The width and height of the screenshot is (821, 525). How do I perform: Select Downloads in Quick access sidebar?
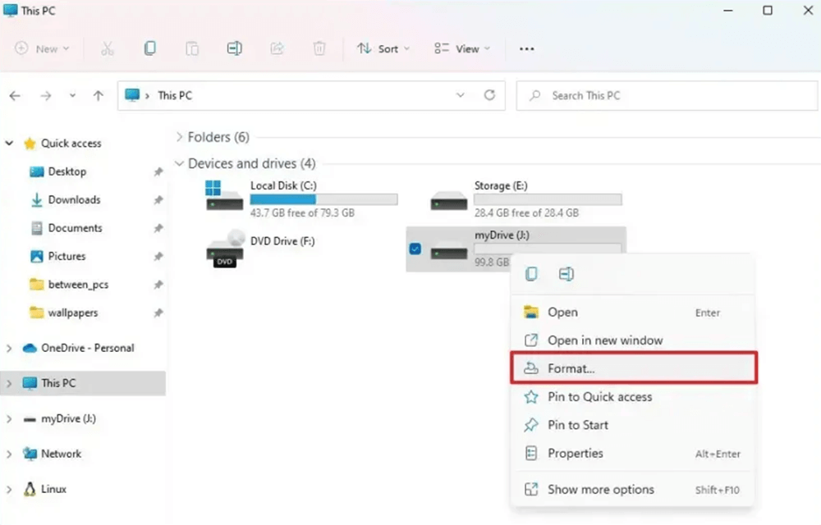click(74, 199)
